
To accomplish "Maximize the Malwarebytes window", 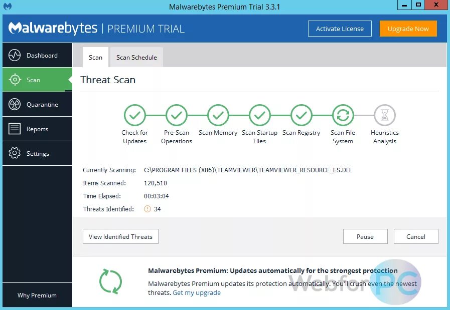I will pyautogui.click(x=418, y=5).
